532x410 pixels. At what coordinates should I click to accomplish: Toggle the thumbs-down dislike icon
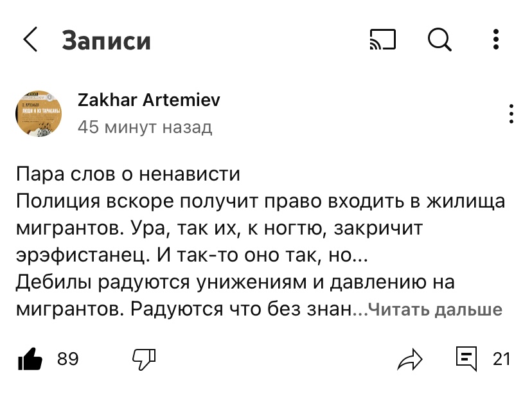144,359
